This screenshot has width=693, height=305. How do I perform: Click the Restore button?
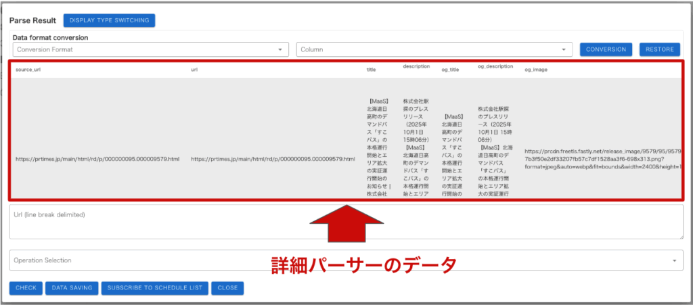(x=659, y=49)
